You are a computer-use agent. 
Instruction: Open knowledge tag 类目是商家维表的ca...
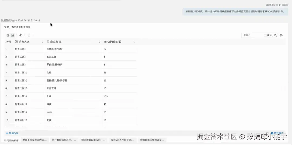click(x=35, y=140)
